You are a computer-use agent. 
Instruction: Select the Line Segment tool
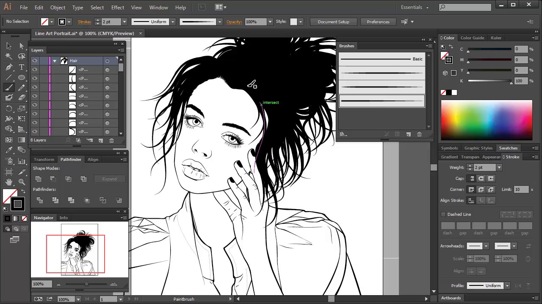pyautogui.click(x=9, y=77)
